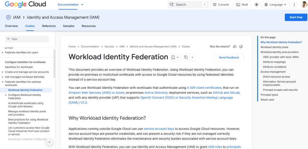Click the Send feedback button
Viewport: 308px width, 149px height.
229,57
